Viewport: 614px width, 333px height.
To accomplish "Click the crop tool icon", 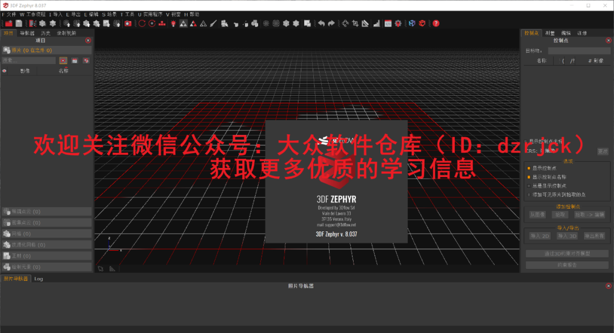I will [x=355, y=23].
